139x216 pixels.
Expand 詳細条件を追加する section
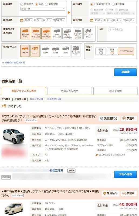pyautogui.click(x=13, y=63)
